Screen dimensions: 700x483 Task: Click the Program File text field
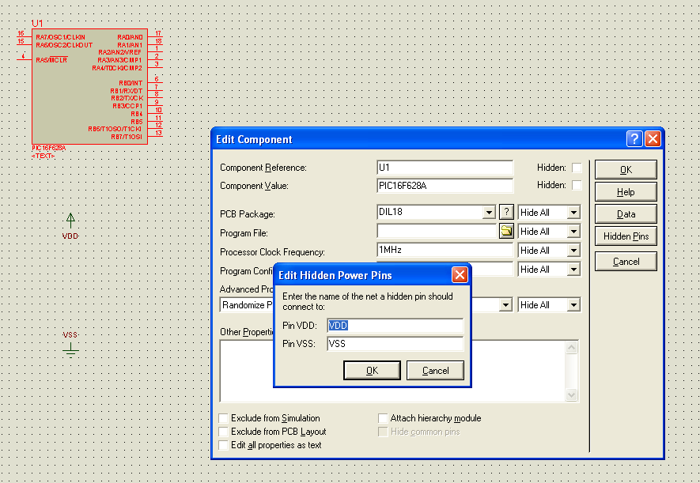click(437, 231)
